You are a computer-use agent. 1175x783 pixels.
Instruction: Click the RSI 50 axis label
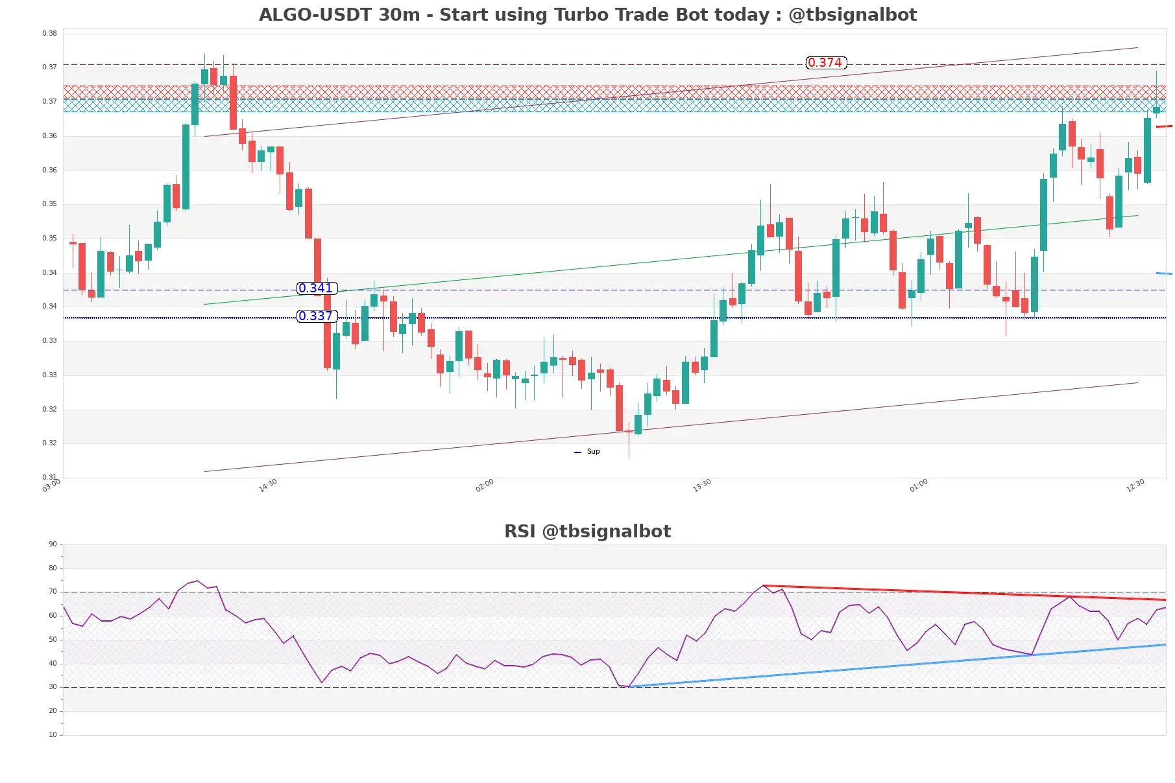(53, 640)
